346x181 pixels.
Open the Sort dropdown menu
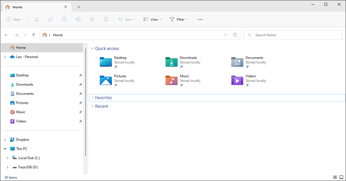pyautogui.click(x=127, y=19)
